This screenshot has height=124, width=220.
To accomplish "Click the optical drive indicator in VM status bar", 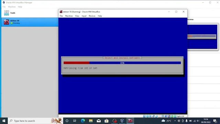I will tap(147, 116).
